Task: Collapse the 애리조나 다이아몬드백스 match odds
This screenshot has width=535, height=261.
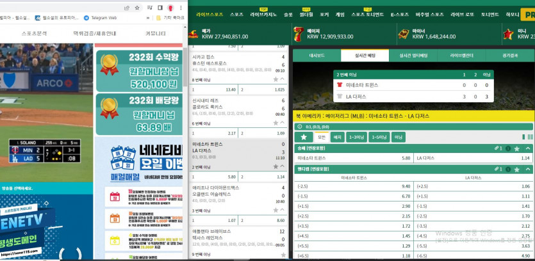Action: click(x=282, y=210)
